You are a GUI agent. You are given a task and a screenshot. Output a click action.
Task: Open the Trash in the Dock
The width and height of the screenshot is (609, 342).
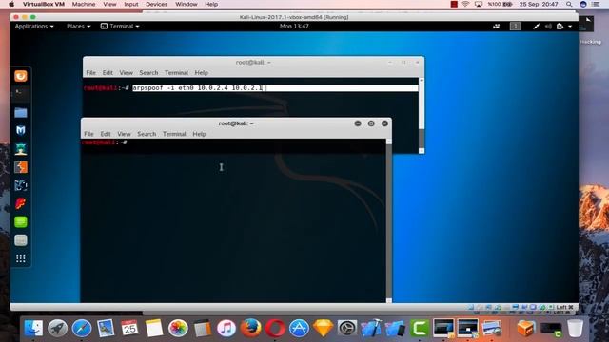pyautogui.click(x=575, y=328)
